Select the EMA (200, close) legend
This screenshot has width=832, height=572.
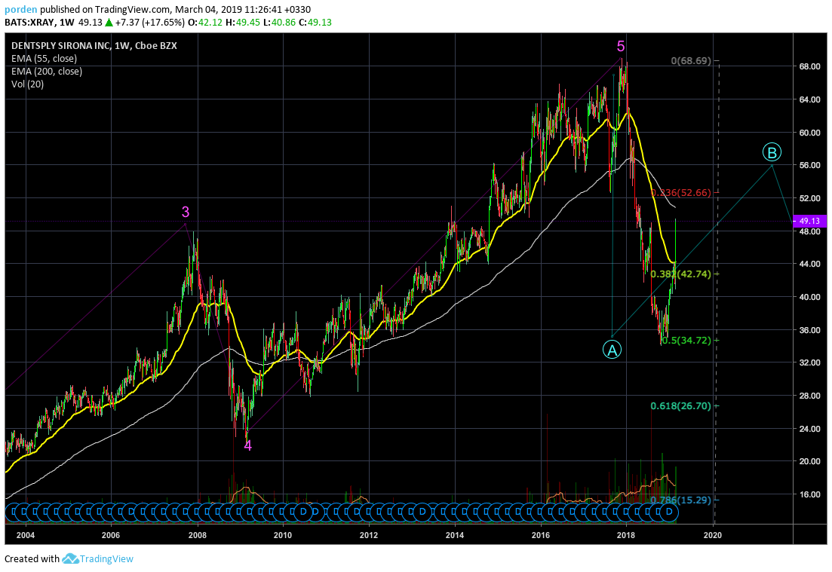click(47, 71)
